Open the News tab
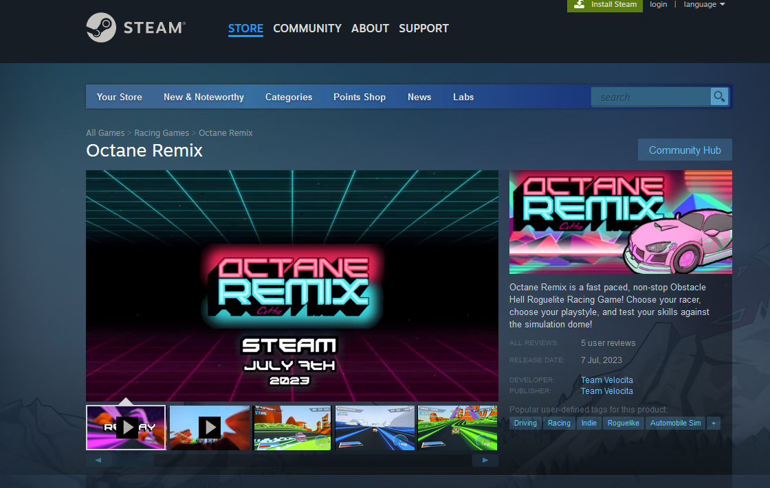Viewport: 770px width, 488px height. click(419, 97)
